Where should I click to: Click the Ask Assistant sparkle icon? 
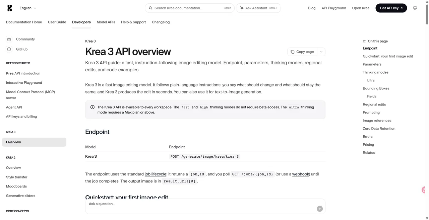pyautogui.click(x=242, y=8)
